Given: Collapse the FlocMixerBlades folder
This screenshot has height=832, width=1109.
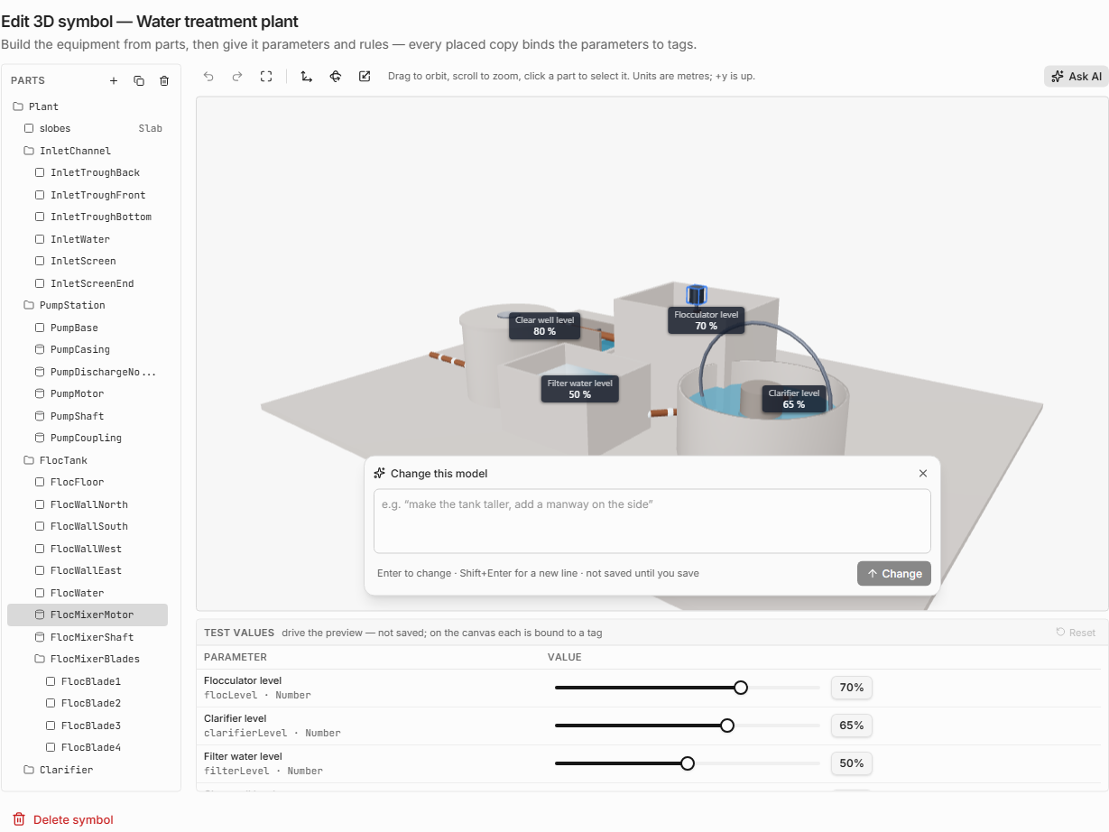Looking at the screenshot, I should 40,659.
